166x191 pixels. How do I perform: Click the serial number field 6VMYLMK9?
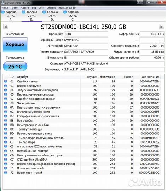coord(86,40)
